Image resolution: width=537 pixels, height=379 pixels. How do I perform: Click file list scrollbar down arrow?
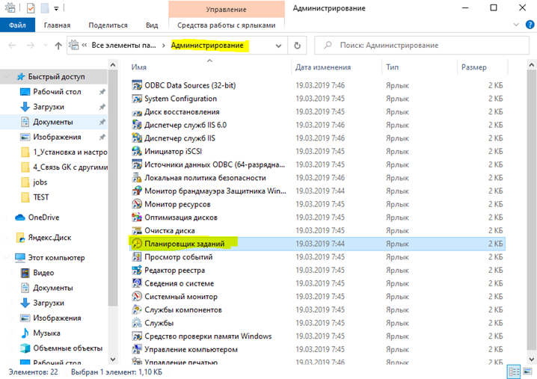(x=531, y=359)
